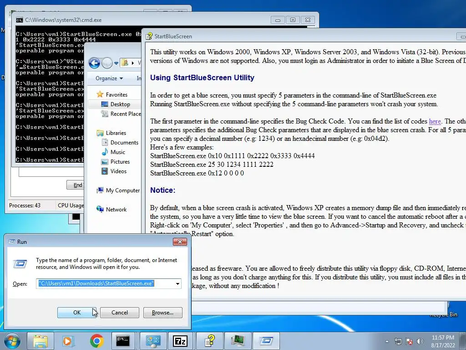This screenshot has width=466, height=350.
Task: Switch to the help-file taskbar button
Action: [210, 341]
